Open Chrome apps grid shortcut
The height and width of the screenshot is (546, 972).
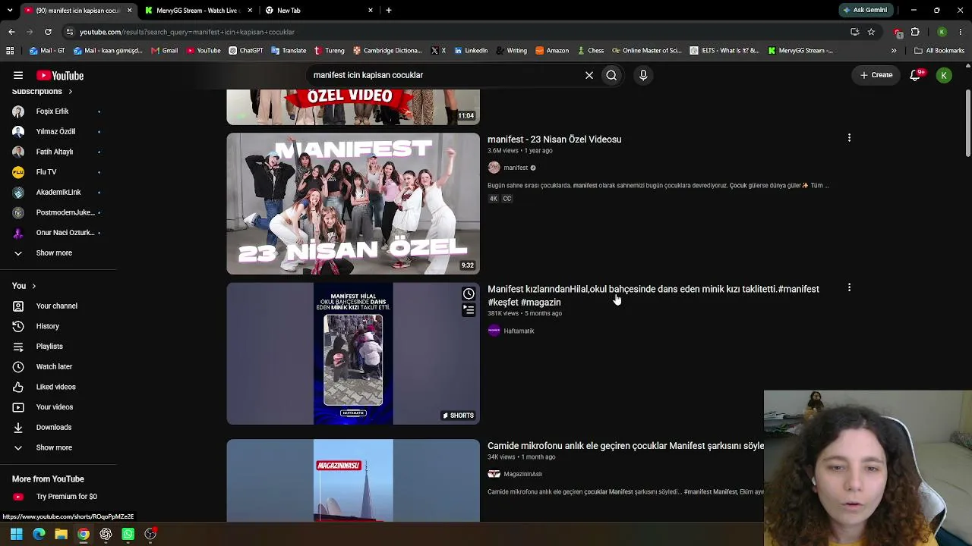coord(10,51)
